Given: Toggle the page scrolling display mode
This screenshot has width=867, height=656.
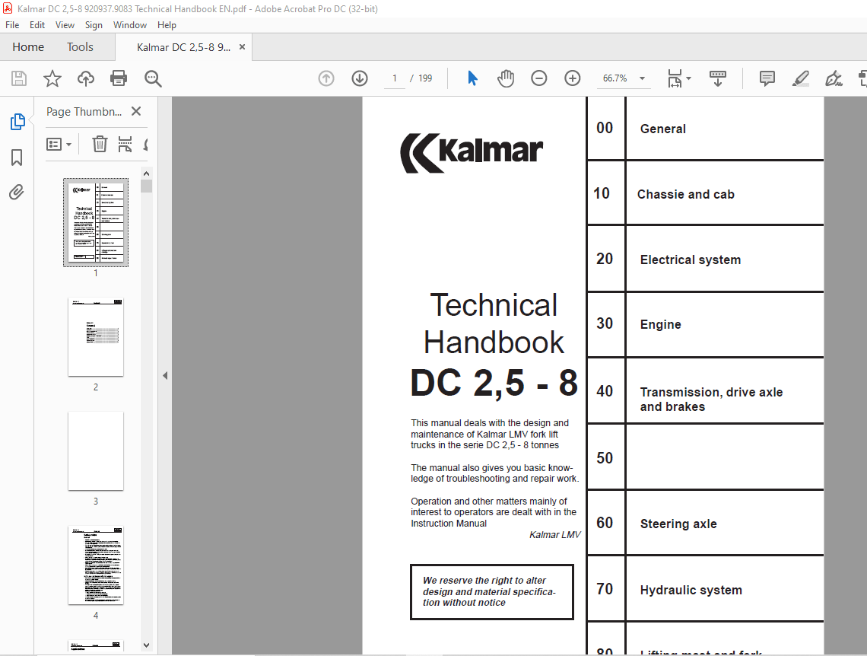Looking at the screenshot, I should (717, 78).
